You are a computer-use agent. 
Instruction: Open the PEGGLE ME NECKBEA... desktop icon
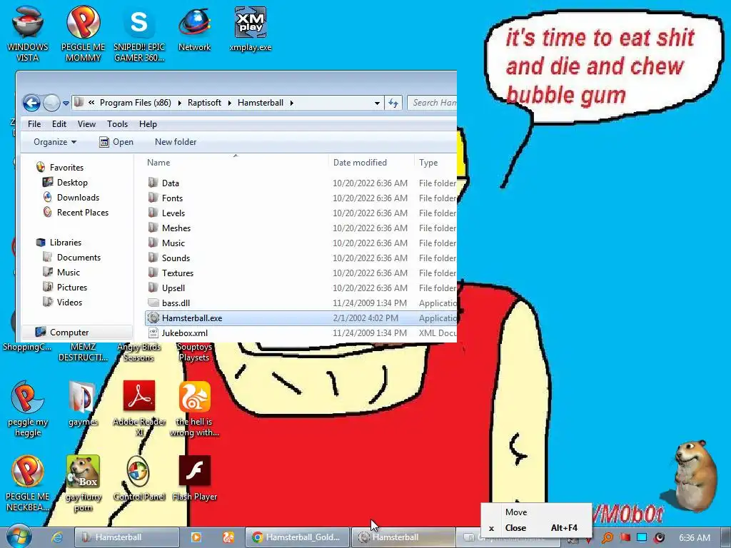[x=28, y=483]
